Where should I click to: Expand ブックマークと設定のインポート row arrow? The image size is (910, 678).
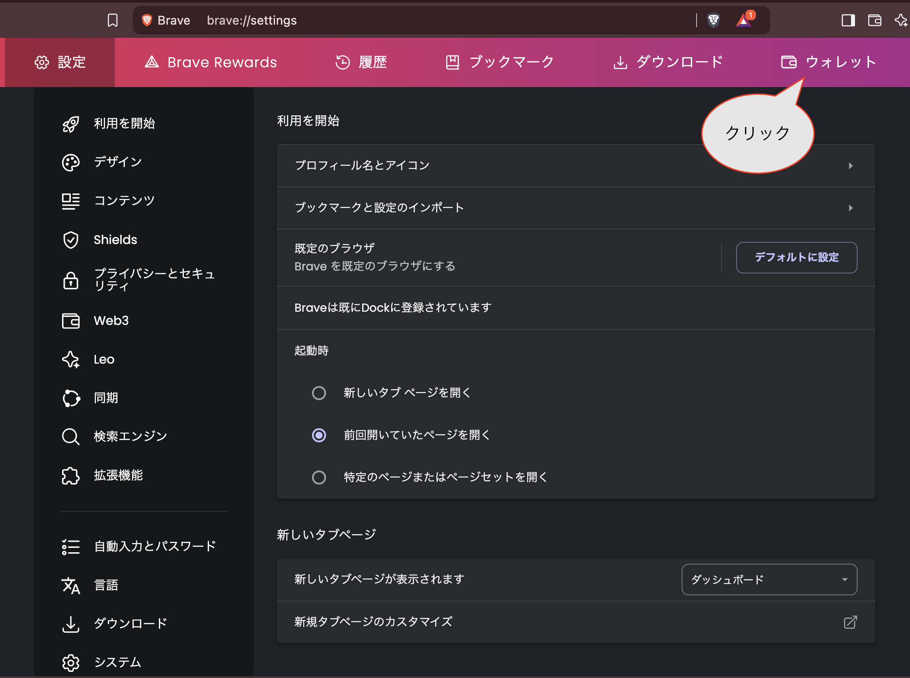(x=851, y=208)
